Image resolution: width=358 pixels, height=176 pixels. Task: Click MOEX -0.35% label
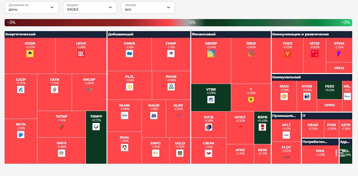tap(240, 119)
